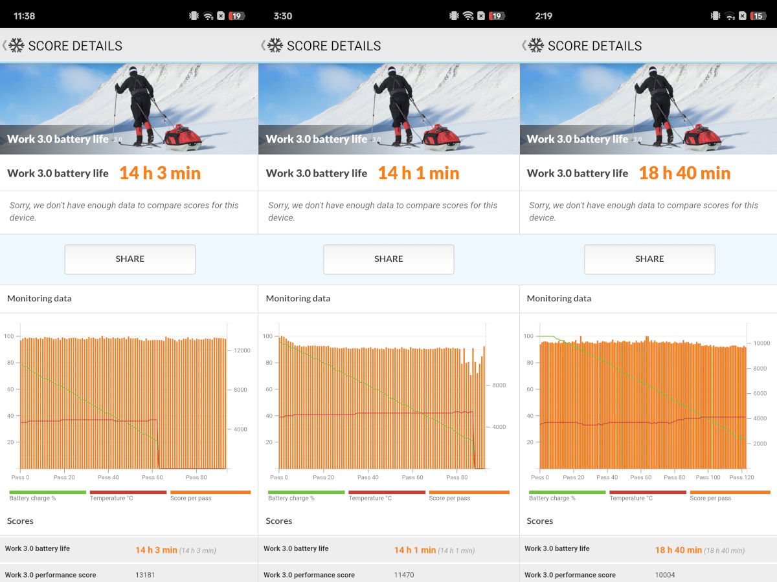Go back using the chevron on the 14 h 3 min screen
777x582 pixels.
coord(4,45)
